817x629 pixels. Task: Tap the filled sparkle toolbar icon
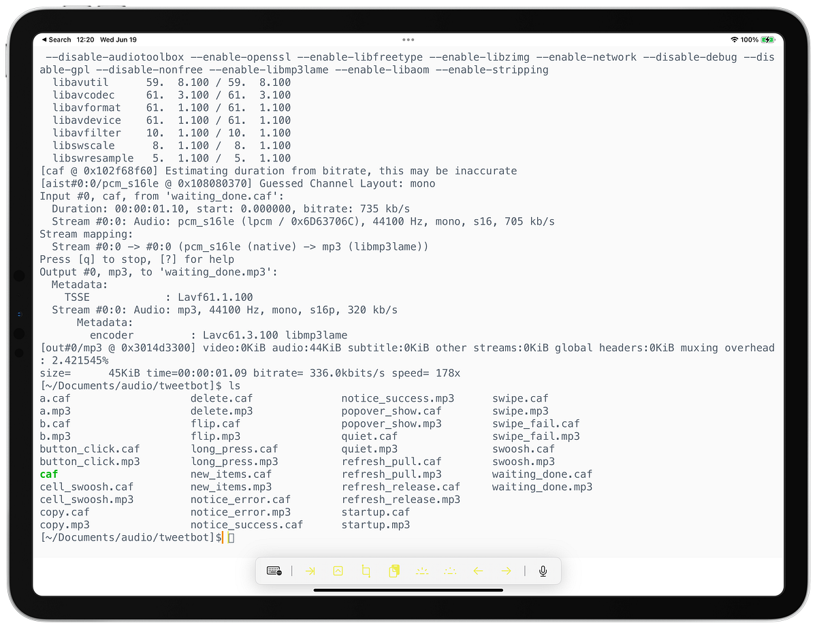(x=422, y=571)
